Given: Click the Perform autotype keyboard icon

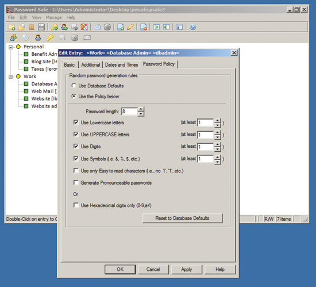Looking at the screenshot, I should point(98,27).
